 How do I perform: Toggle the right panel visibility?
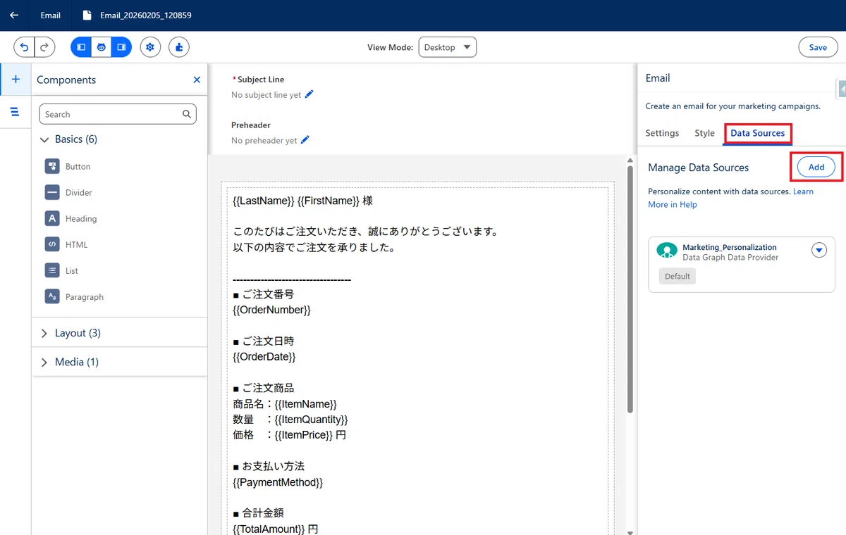coord(121,47)
